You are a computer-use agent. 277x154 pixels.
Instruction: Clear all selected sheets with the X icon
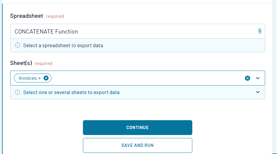(247, 78)
